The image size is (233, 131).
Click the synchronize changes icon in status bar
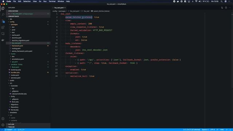point(15,130)
